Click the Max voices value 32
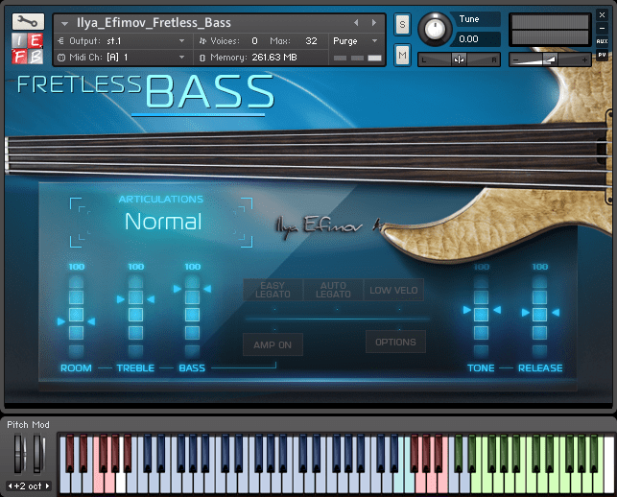617x497 pixels. (311, 41)
